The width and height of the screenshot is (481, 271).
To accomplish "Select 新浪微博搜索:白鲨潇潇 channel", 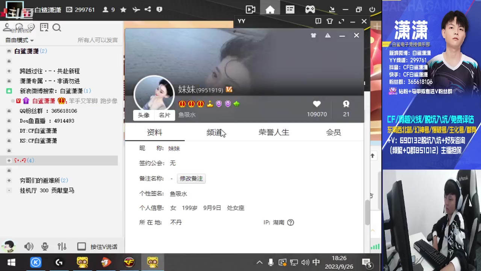I will click(x=55, y=91).
